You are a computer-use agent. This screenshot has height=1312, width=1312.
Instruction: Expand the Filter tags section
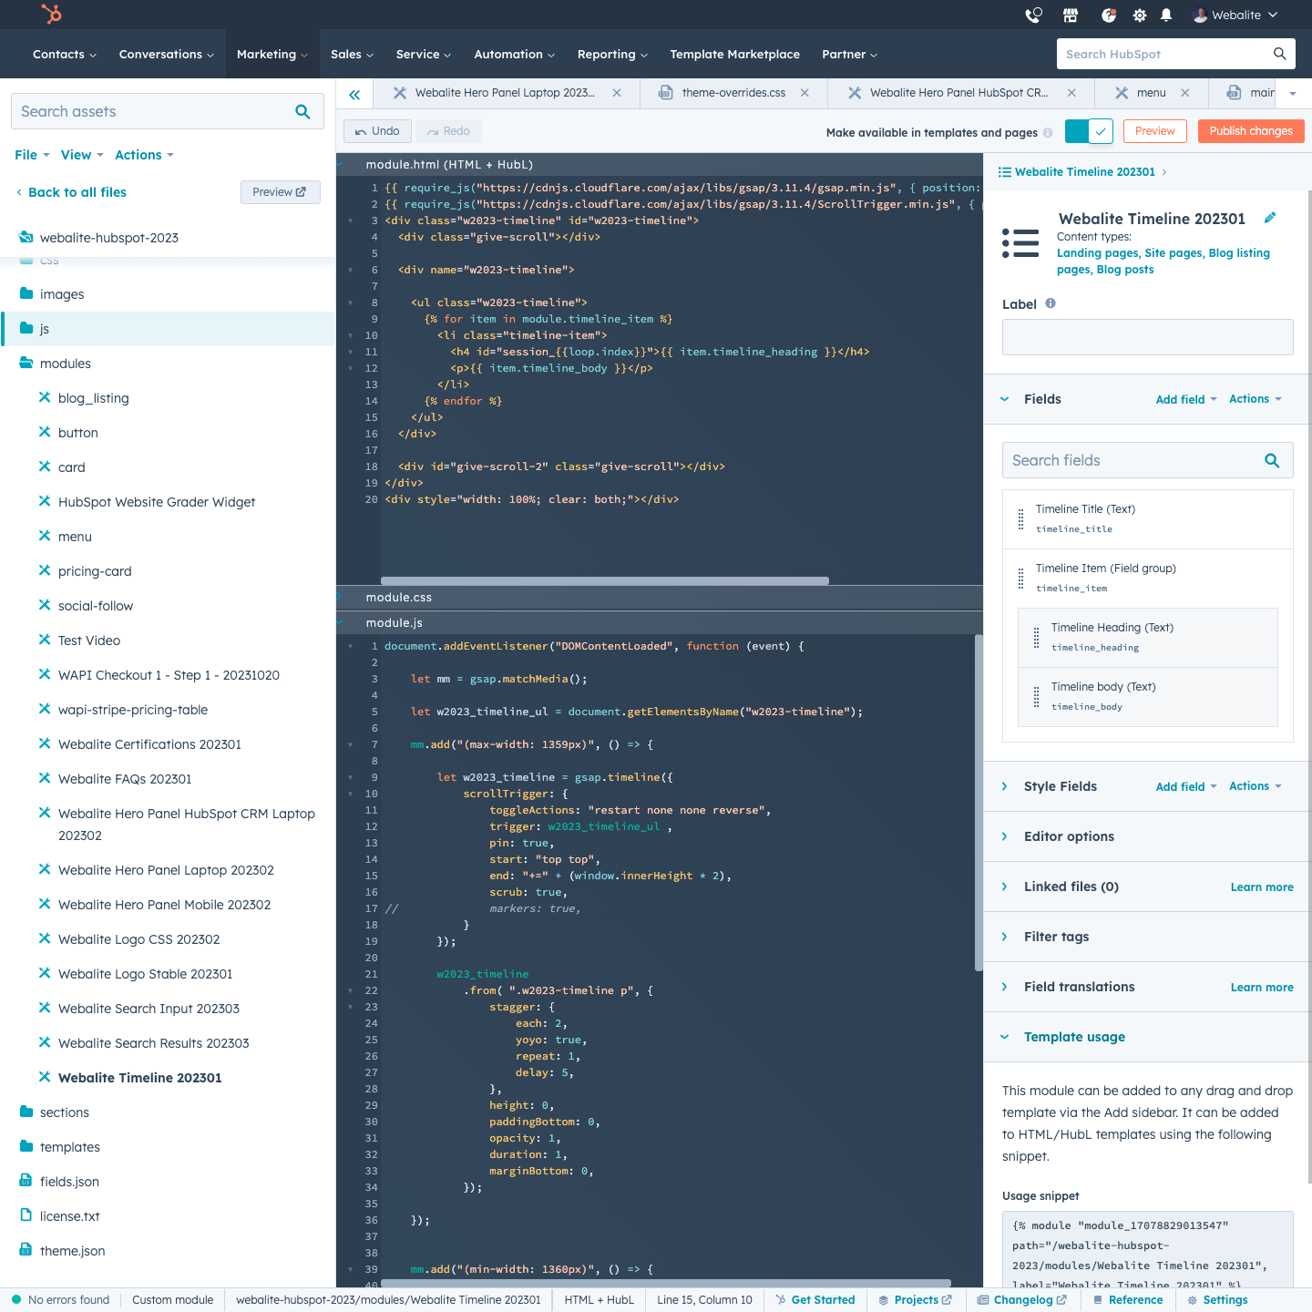coord(1004,937)
